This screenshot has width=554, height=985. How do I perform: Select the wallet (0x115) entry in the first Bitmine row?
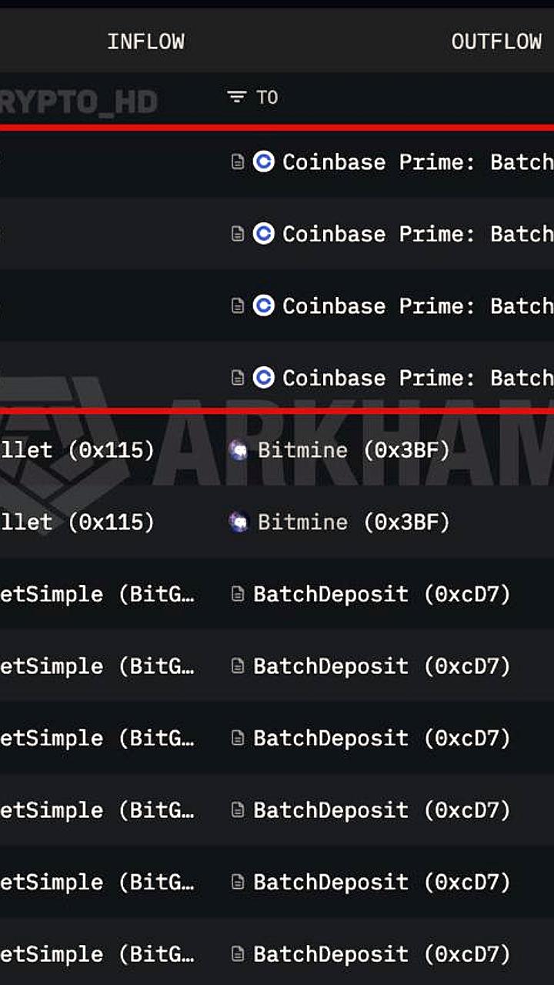click(x=77, y=450)
